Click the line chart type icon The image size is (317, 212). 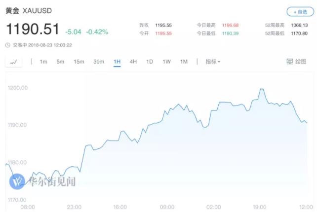coord(13,62)
